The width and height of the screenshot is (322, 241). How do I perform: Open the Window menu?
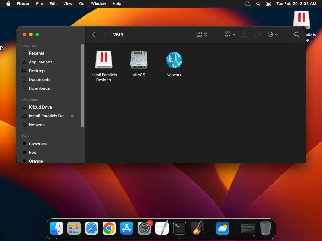[98, 4]
